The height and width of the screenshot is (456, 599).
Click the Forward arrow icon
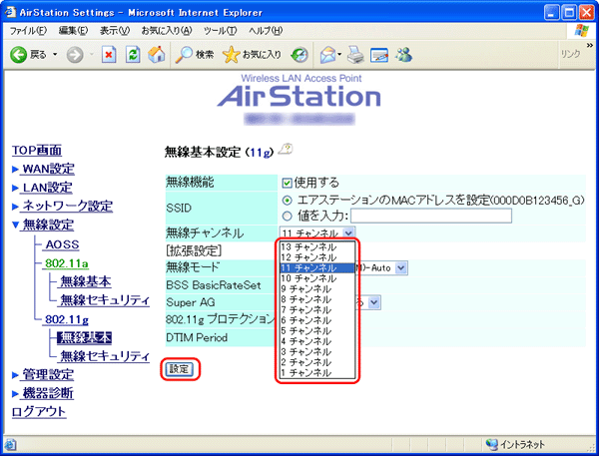(75, 55)
